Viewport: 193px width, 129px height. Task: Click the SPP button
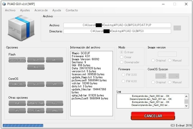[x=54, y=84]
